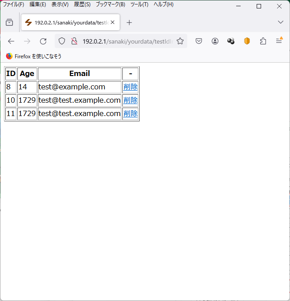The image size is (290, 301).
Task: Open the 編集(E) menu
Action: click(38, 4)
